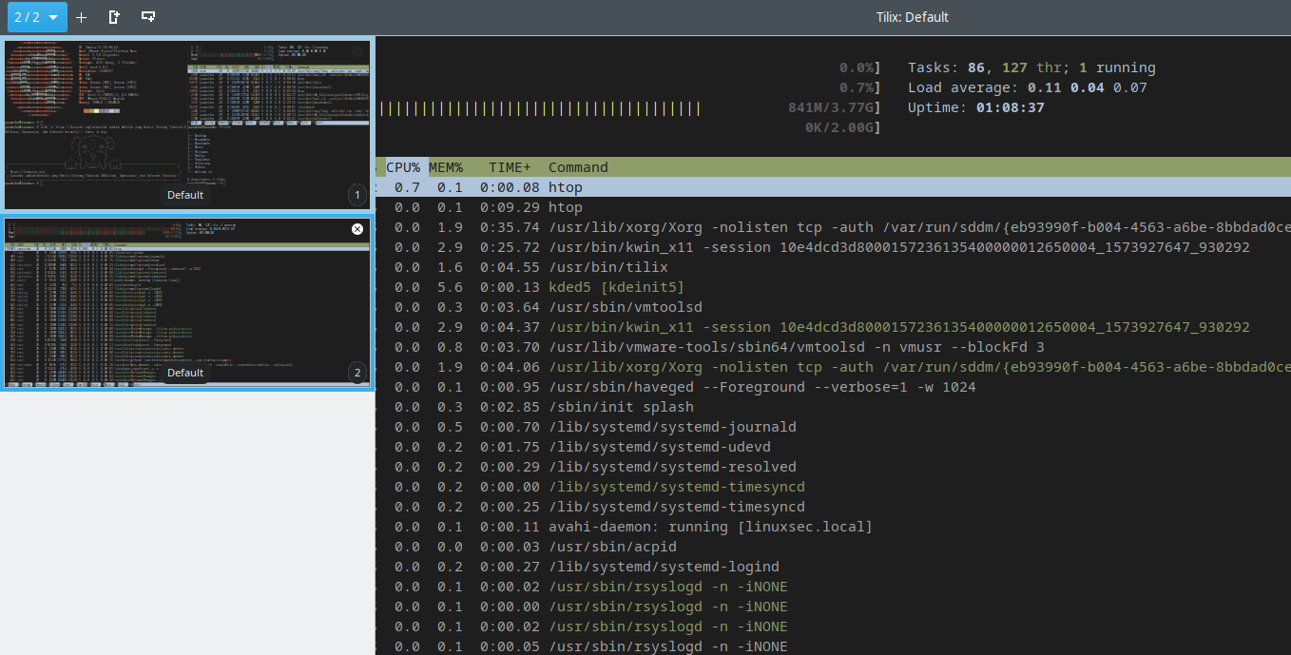The width and height of the screenshot is (1291, 655).
Task: Select the top Default session thumbnail
Action: (186, 124)
